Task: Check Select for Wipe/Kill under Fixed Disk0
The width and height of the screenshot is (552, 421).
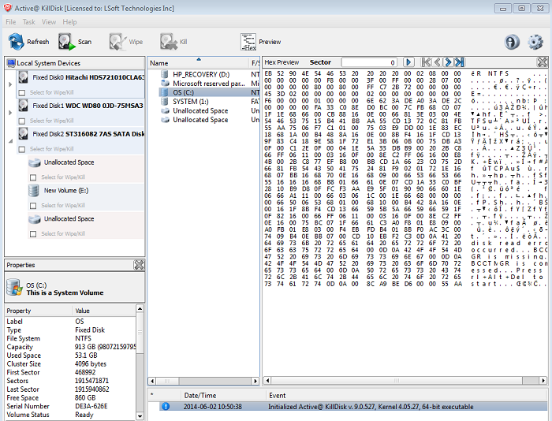Action: [x=23, y=92]
